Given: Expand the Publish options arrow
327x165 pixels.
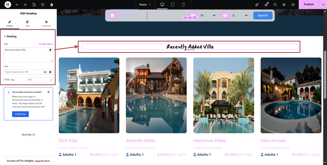Looking at the screenshot, I should pyautogui.click(x=323, y=5).
